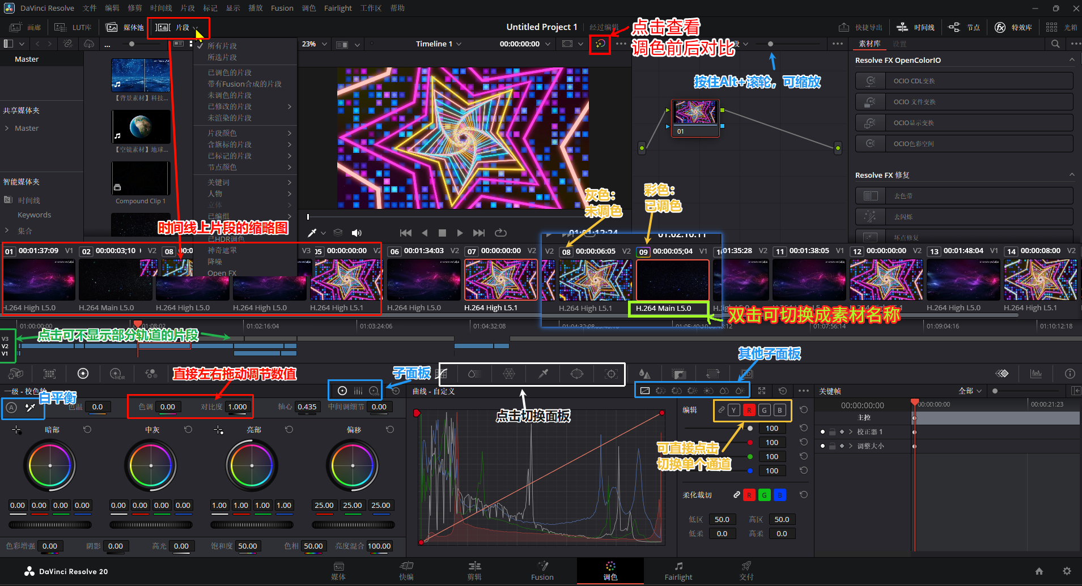Click the 快捷导出 quick export button
This screenshot has height=586, width=1082.
pyautogui.click(x=860, y=27)
